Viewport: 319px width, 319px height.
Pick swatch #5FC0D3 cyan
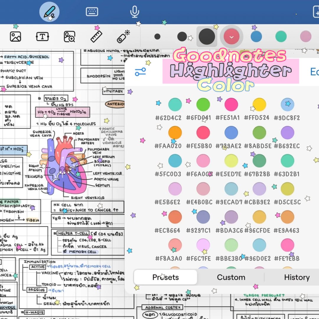pos(175,161)
